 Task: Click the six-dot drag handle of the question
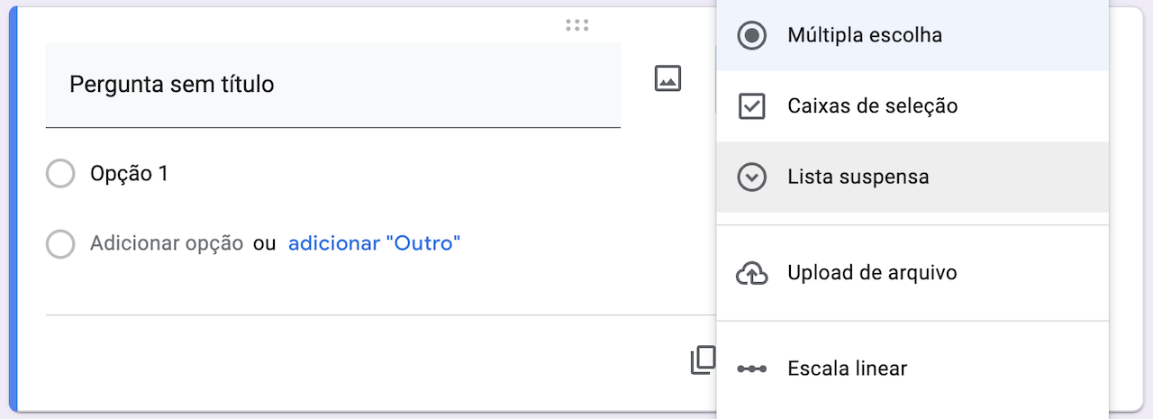pos(576,25)
